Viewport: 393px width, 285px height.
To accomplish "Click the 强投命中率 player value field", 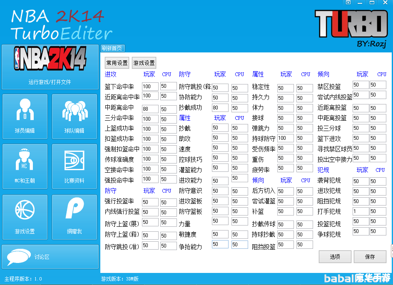I will [150, 179].
